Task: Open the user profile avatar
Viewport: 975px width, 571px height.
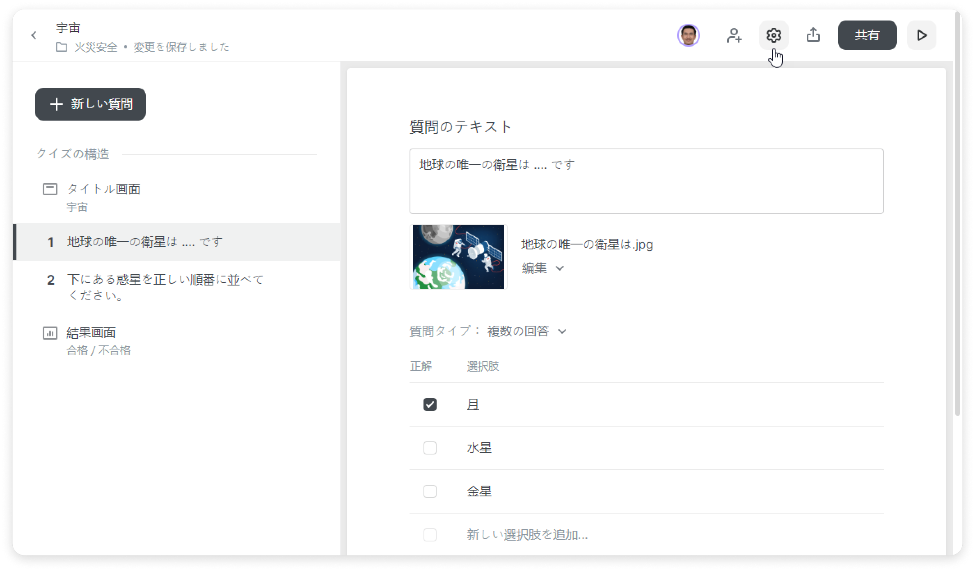Action: (x=688, y=35)
